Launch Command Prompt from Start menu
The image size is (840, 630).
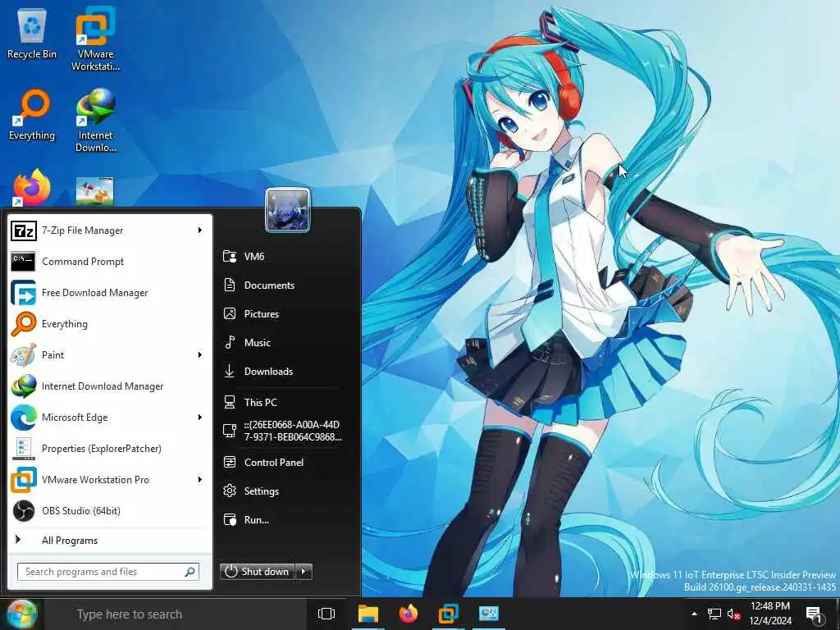pos(109,262)
